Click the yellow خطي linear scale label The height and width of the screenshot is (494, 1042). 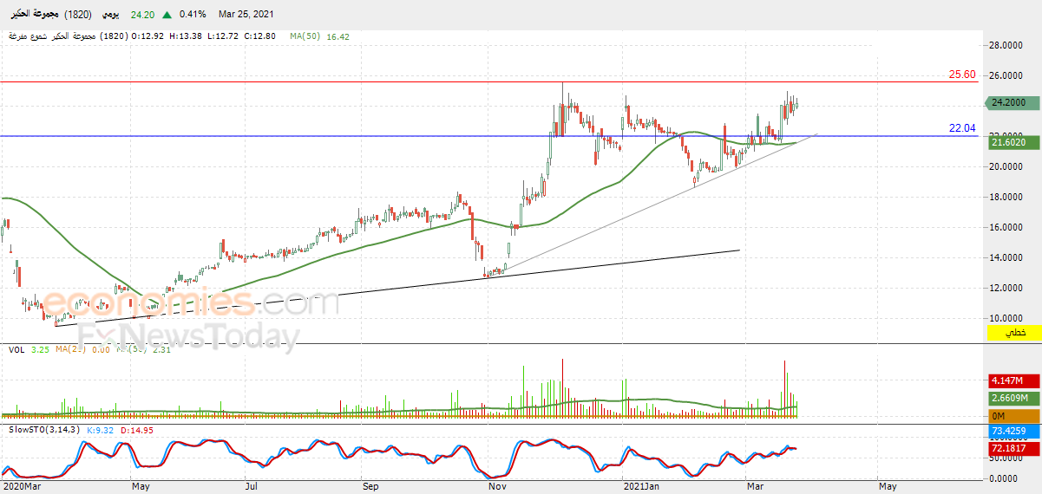pyautogui.click(x=1013, y=333)
